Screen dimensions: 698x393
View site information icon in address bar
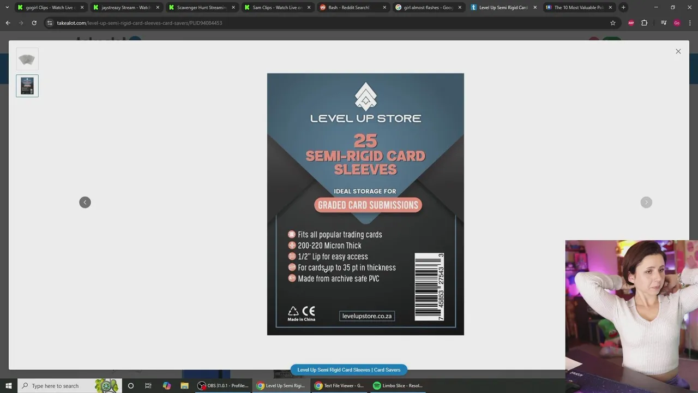pos(50,23)
